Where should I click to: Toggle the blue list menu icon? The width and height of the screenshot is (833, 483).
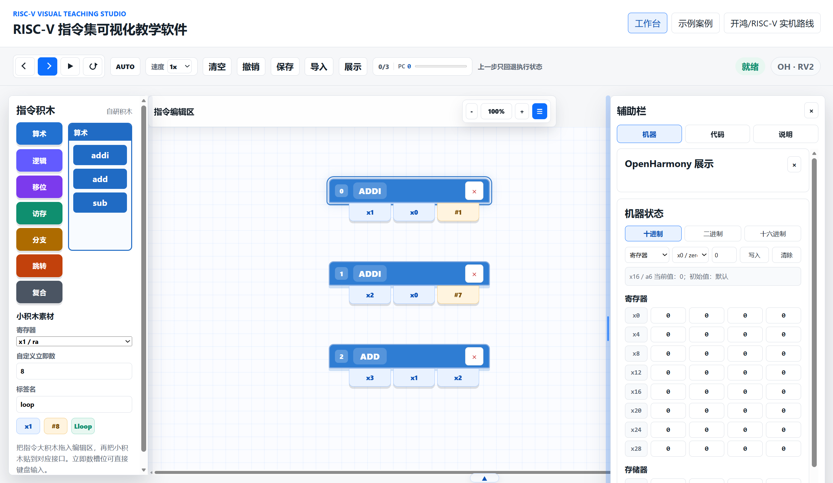[539, 111]
